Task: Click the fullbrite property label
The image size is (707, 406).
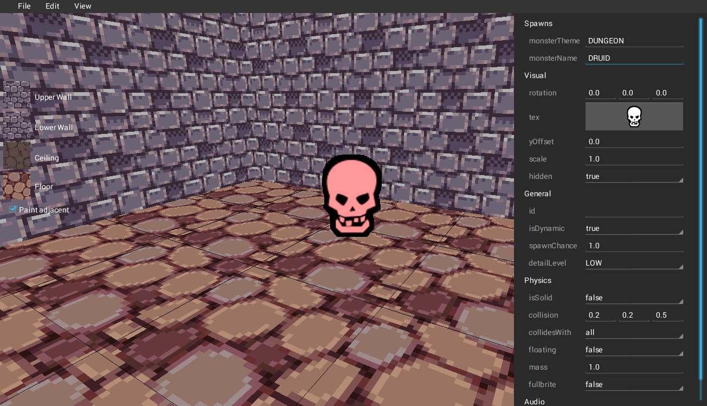Action: tap(543, 384)
